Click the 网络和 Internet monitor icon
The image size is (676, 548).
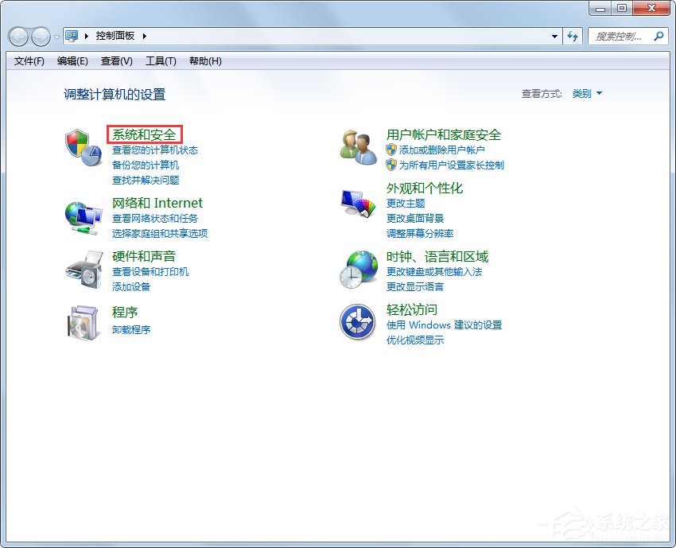tap(82, 215)
